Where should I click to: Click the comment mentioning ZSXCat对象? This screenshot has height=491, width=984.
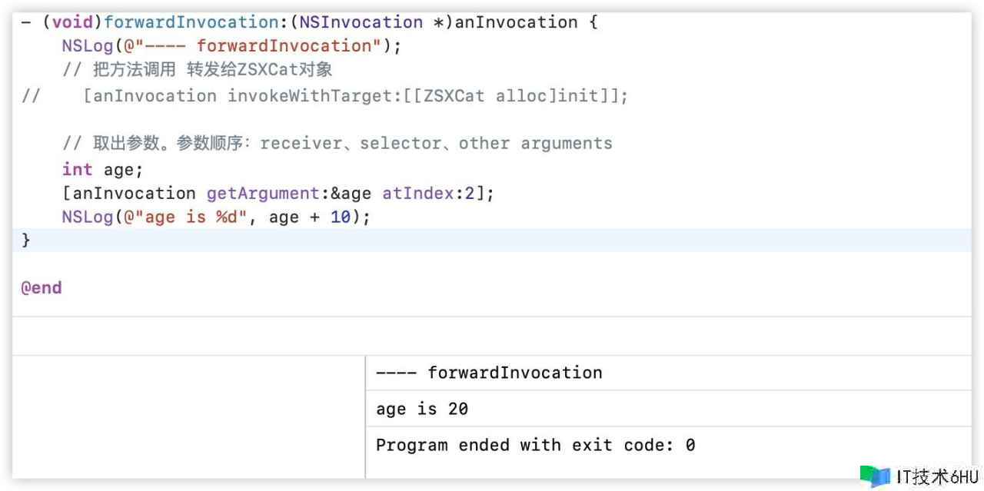[198, 70]
